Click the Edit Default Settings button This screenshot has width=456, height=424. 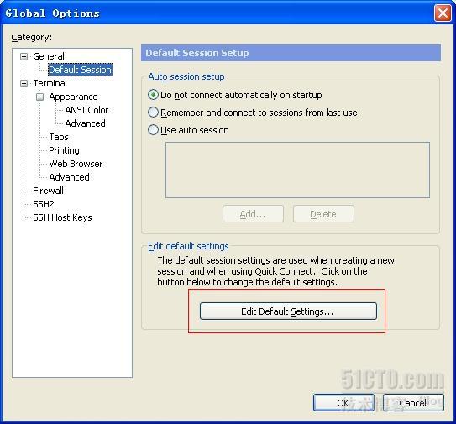(288, 311)
